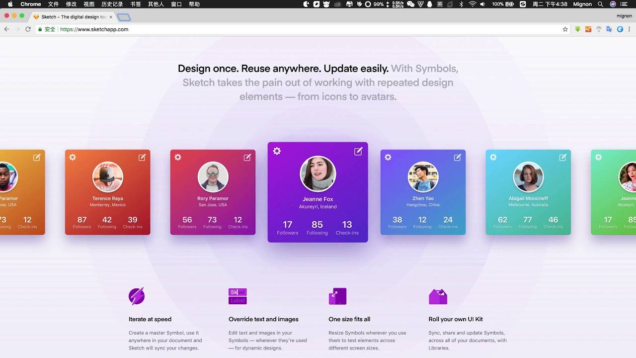Screen dimensions: 636x358
Task: Click Terence Raya's avatar photo
Action: tap(107, 177)
